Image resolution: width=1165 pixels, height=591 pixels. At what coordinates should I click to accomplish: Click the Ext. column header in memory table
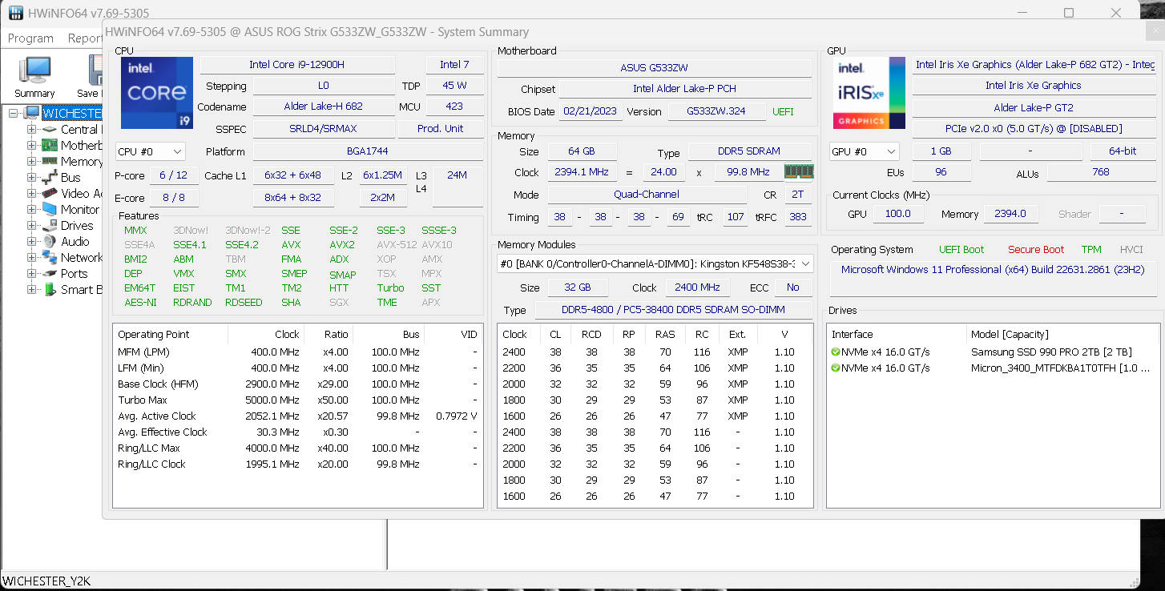(737, 335)
